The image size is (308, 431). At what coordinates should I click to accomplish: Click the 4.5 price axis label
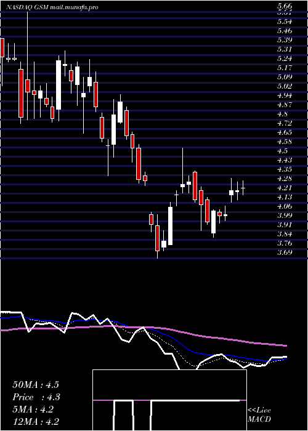pos(283,151)
